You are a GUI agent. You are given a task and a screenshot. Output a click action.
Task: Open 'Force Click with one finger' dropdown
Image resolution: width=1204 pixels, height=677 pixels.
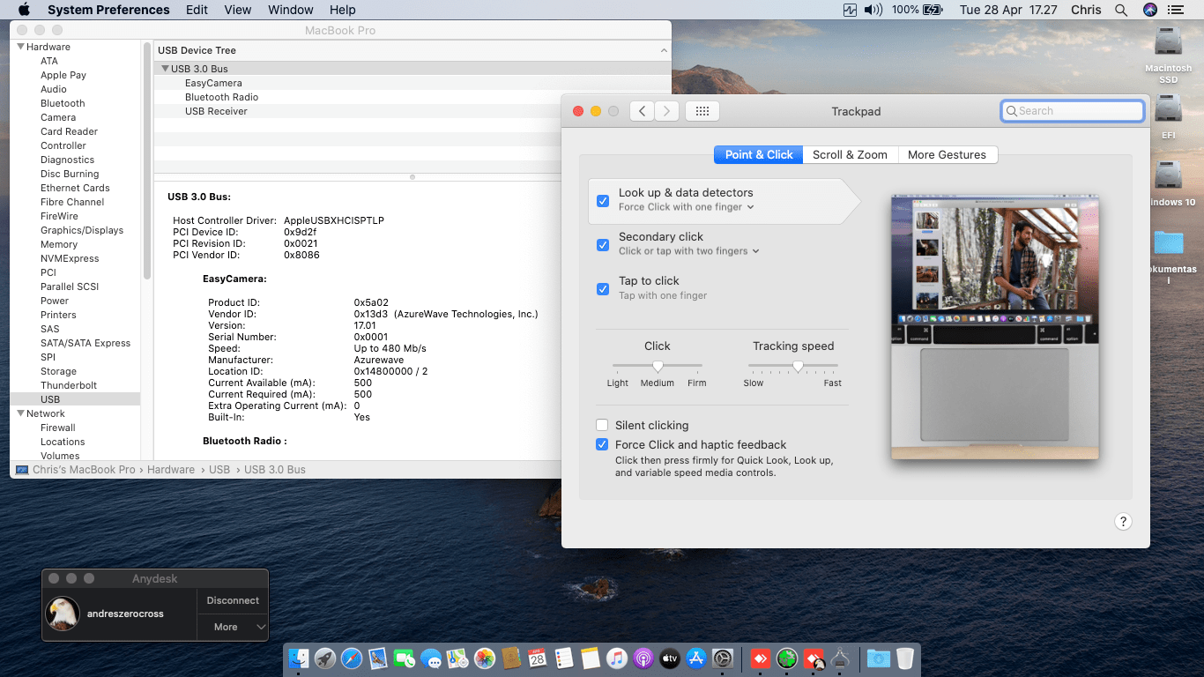pos(687,207)
